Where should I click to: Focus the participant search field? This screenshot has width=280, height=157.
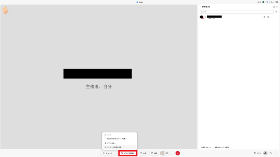pyautogui.click(x=237, y=12)
